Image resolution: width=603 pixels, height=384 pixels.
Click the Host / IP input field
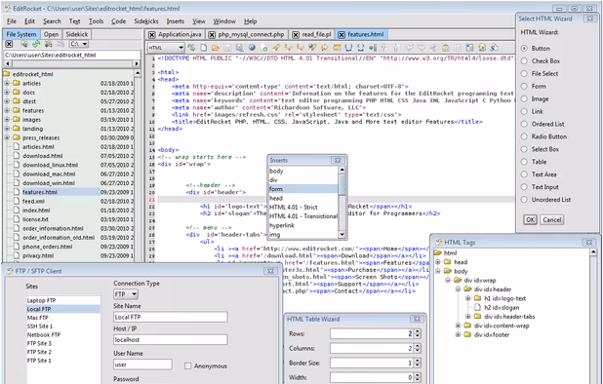(x=171, y=340)
